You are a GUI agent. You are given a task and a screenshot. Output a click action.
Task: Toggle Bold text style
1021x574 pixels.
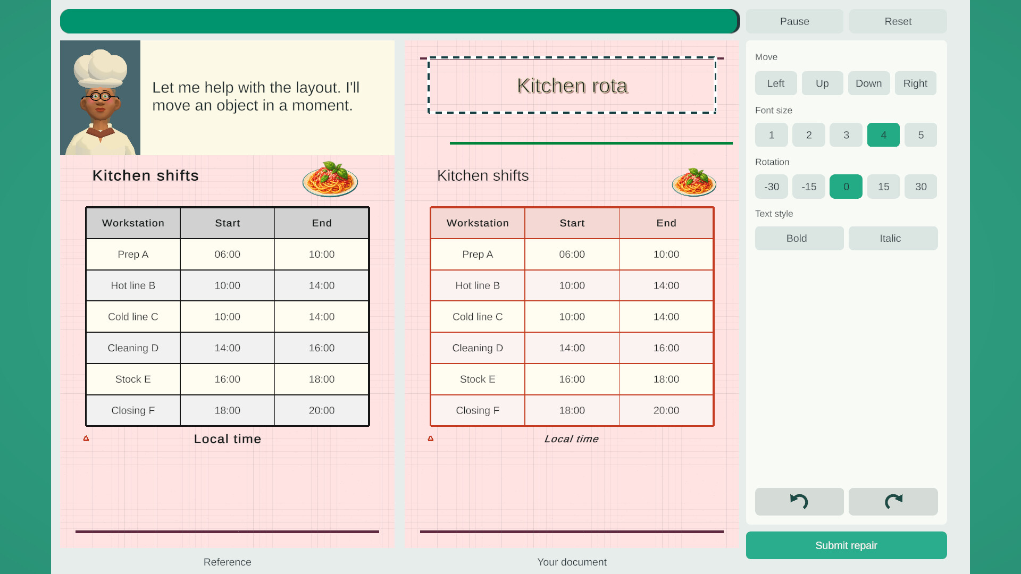[799, 238]
